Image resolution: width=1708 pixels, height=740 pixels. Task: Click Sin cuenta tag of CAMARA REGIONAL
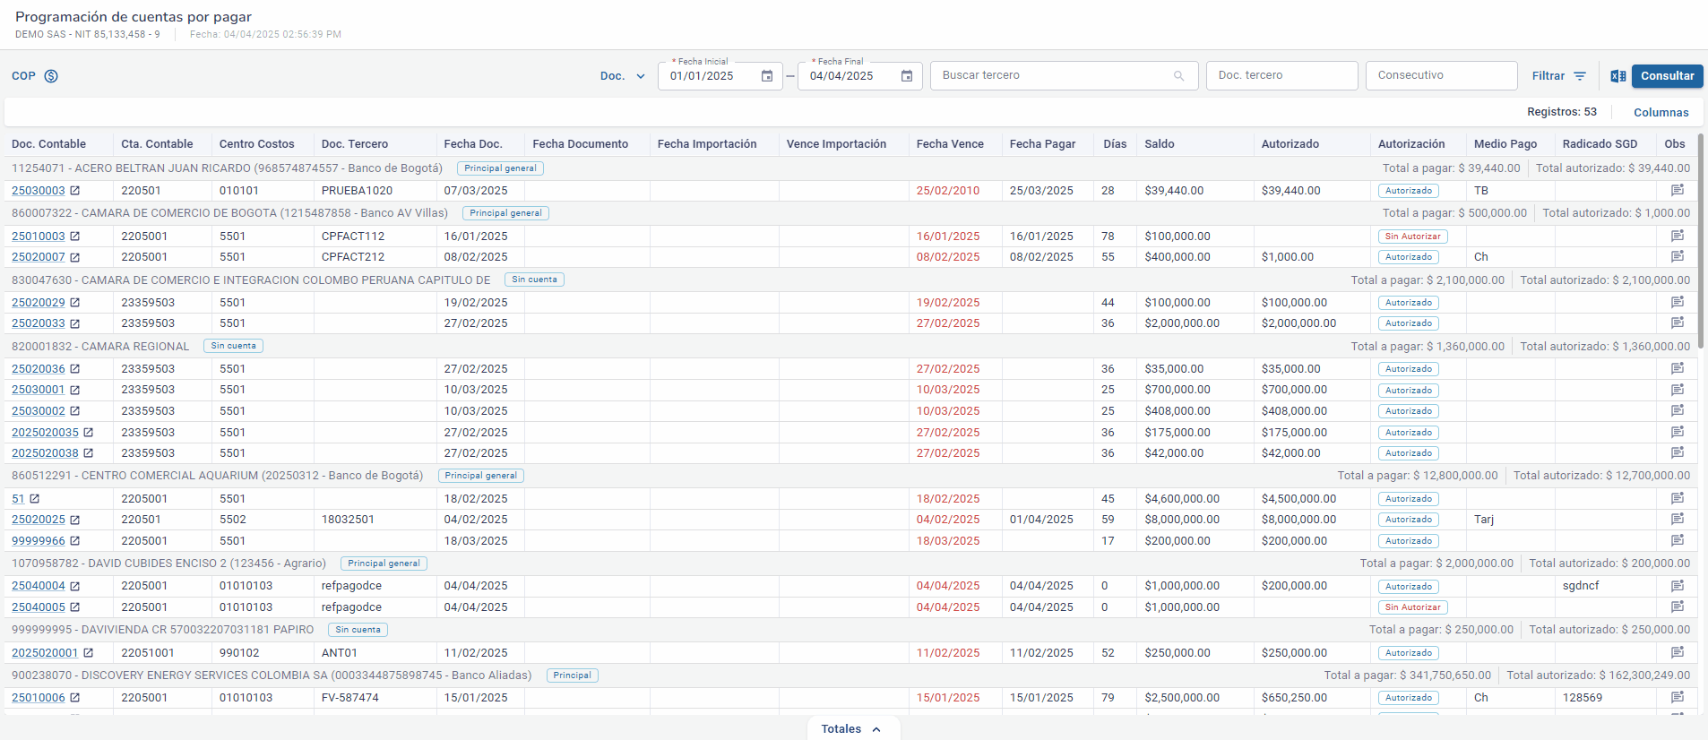[233, 346]
